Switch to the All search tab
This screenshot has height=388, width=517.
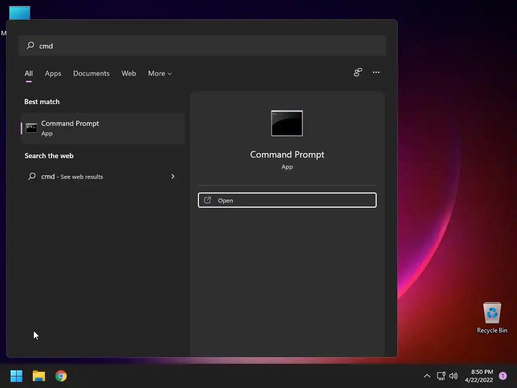click(29, 73)
